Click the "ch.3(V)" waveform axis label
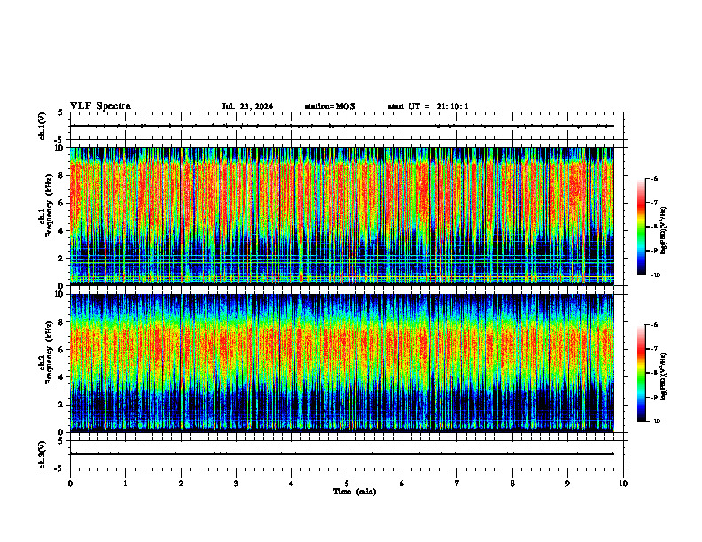Image resolution: width=702 pixels, height=542 pixels. (x=42, y=454)
